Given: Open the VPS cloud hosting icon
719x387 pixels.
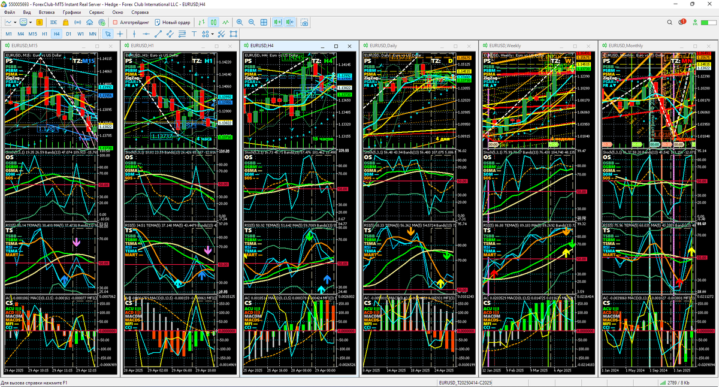Looking at the screenshot, I should pos(89,22).
